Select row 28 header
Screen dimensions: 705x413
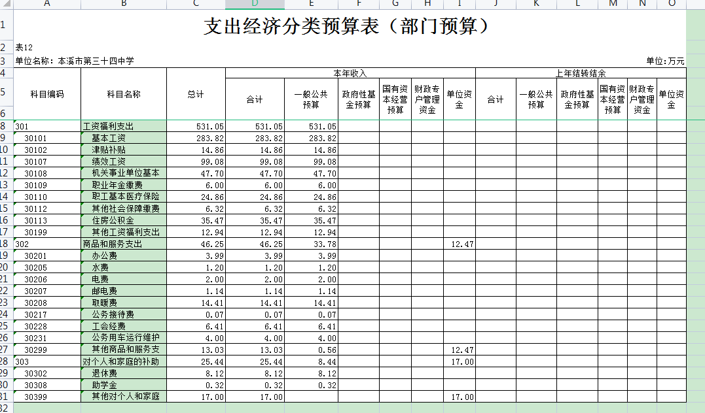coord(6,361)
